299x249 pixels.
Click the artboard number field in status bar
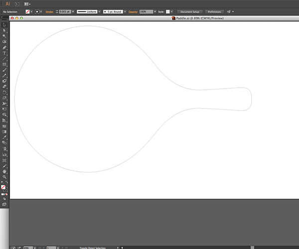(51, 248)
